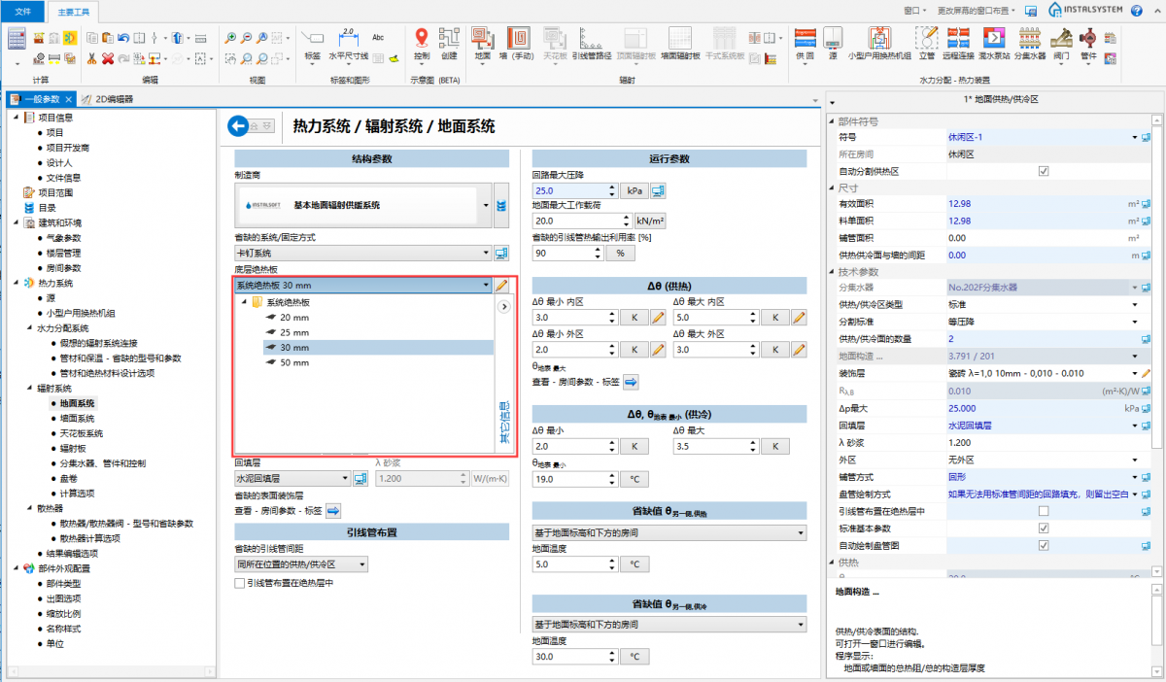Enable 引线管布置在绝热层中 checkbox in left form
Image resolution: width=1166 pixels, height=682 pixels.
tap(240, 583)
